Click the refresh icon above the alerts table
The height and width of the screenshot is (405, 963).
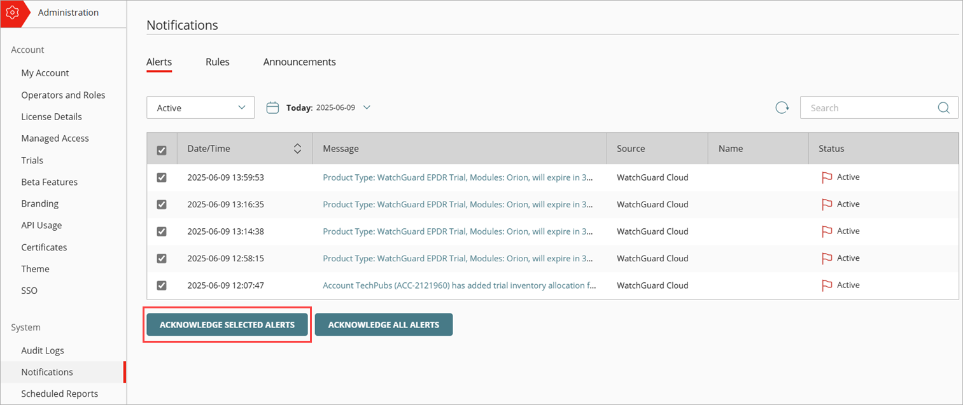tap(782, 107)
